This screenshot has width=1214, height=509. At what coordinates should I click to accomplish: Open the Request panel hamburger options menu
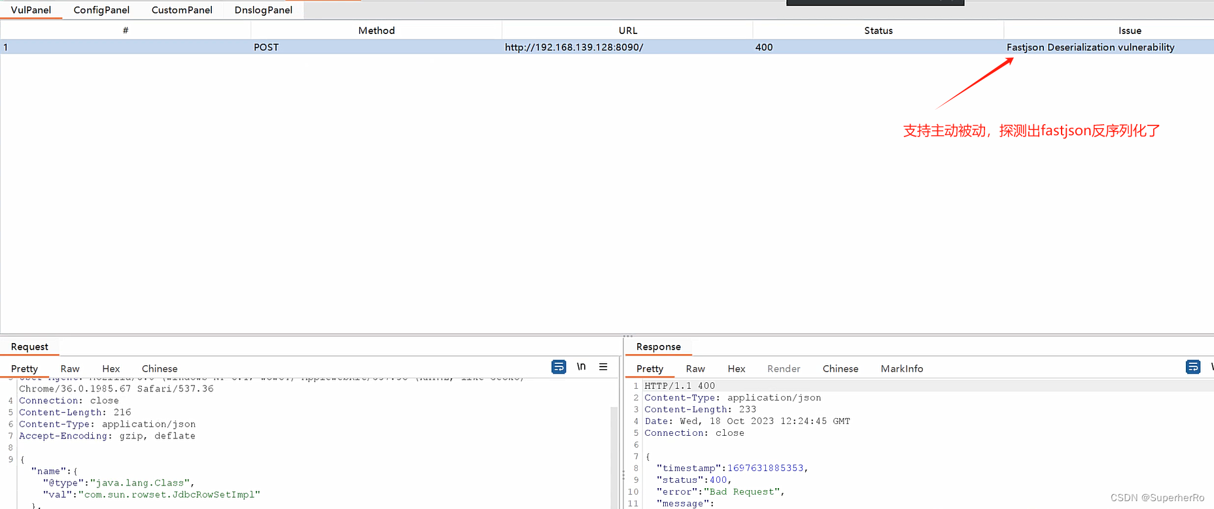pyautogui.click(x=603, y=367)
